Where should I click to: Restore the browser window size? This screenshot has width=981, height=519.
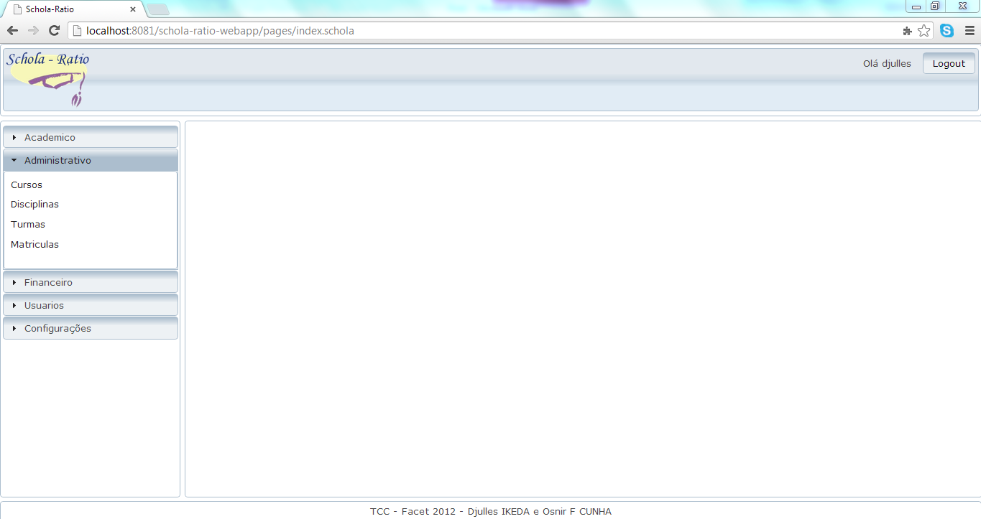[935, 6]
